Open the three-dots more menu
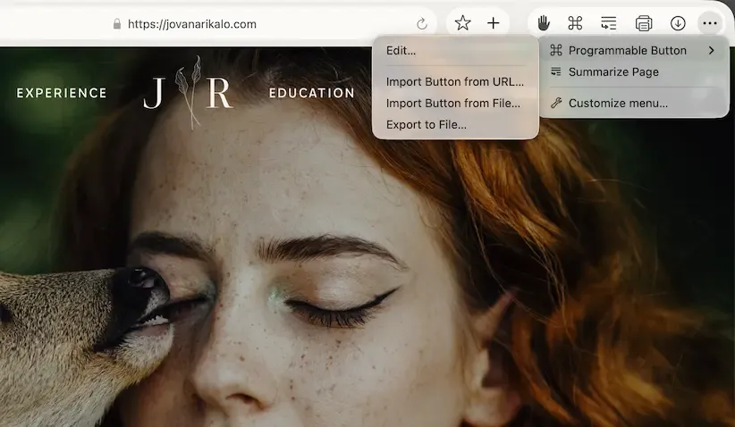Screen dimensions: 735x427 710,23
